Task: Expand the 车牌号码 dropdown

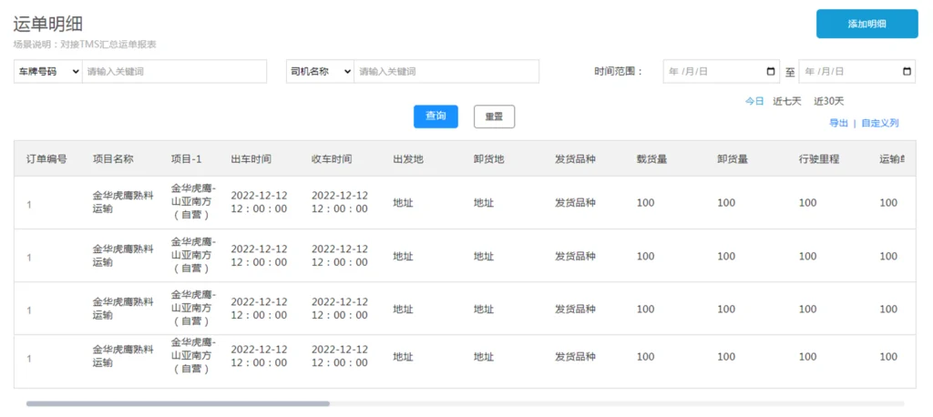Action: click(47, 72)
